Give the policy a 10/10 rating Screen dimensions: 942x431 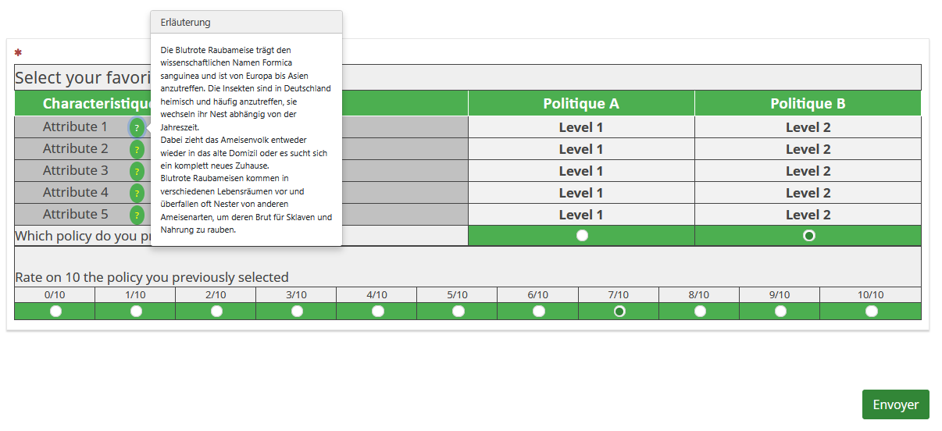[871, 312]
